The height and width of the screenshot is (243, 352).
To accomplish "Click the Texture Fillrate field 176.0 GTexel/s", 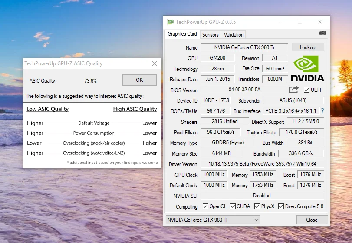I will (302, 132).
